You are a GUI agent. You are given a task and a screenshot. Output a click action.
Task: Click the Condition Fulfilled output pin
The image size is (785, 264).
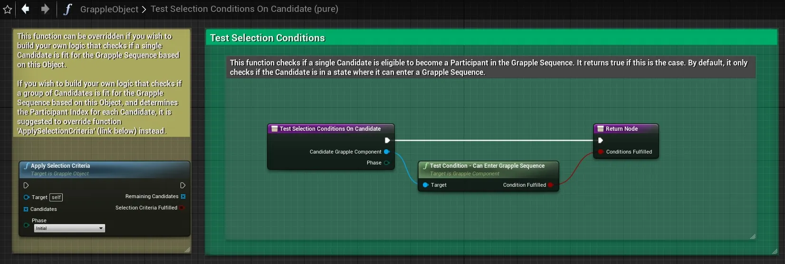(551, 185)
